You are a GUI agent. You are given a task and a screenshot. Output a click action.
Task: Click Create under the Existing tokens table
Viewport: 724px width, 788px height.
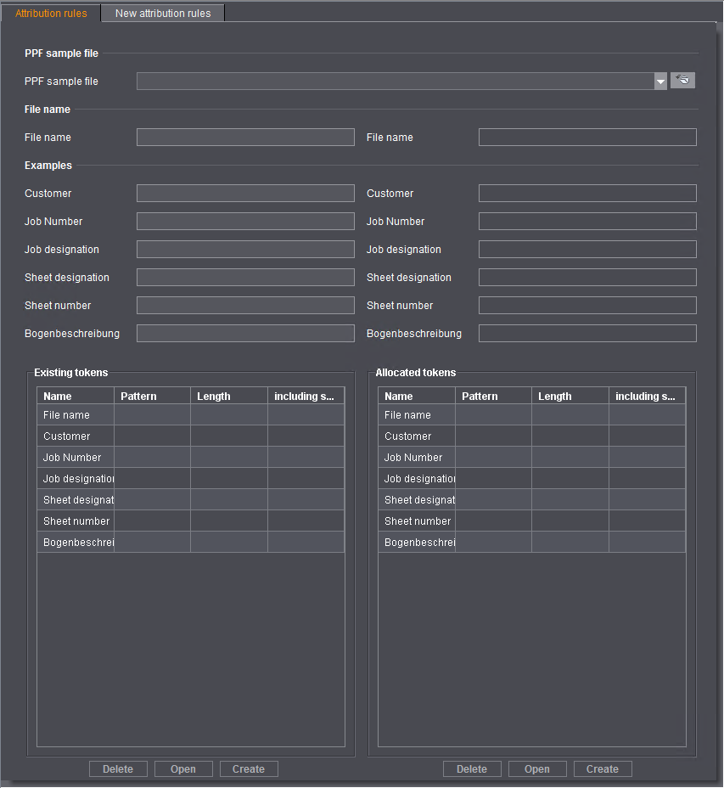pos(249,768)
